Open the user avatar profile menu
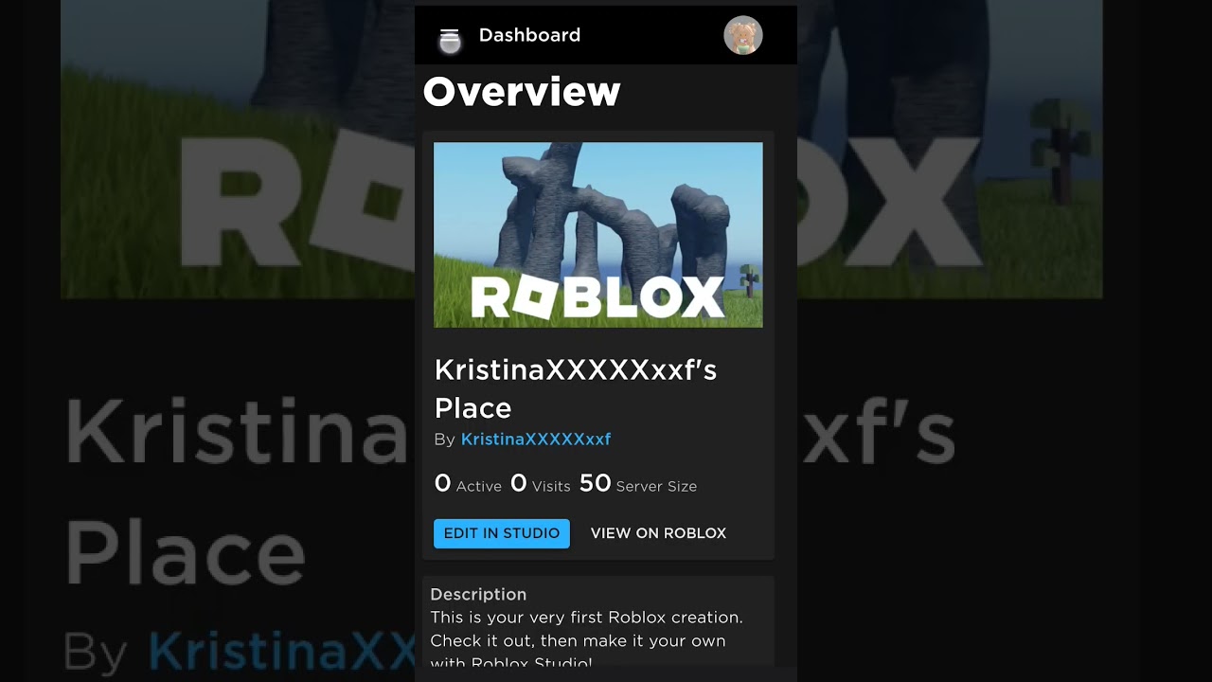The image size is (1212, 682). (x=743, y=35)
